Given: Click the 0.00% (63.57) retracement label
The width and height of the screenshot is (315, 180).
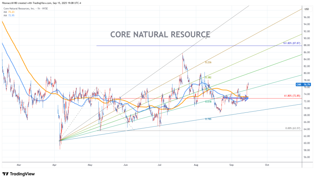Looking at the screenshot, I should click(293, 128).
